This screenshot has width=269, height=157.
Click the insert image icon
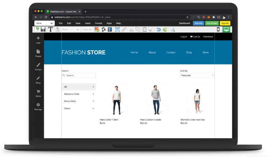pyautogui.click(x=97, y=29)
